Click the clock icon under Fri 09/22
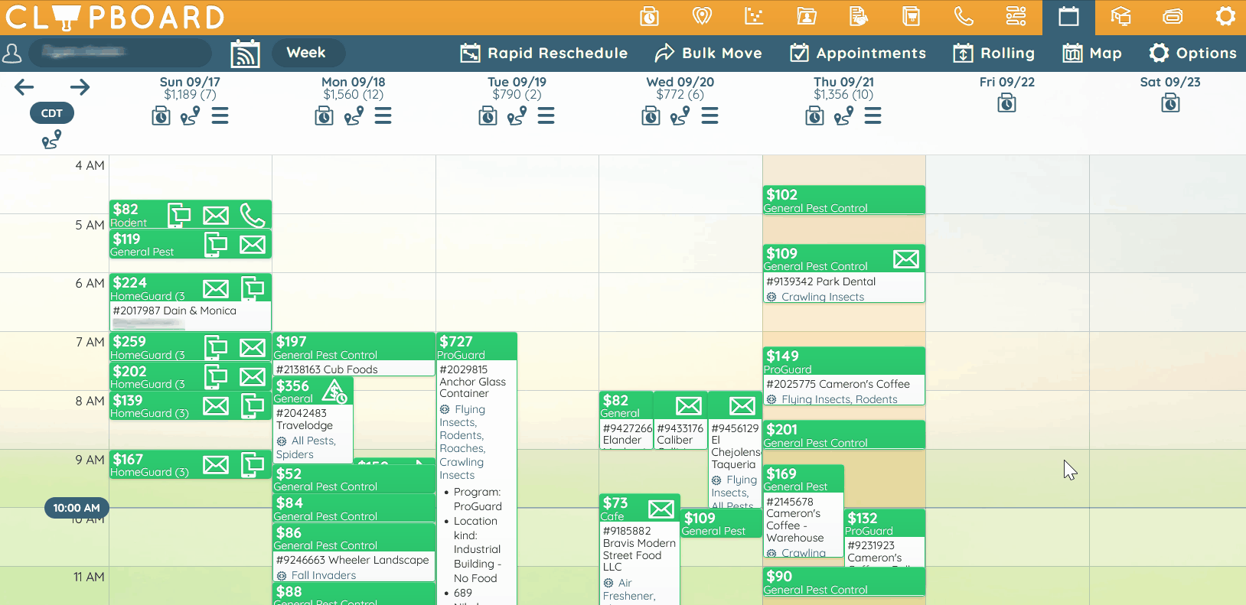The height and width of the screenshot is (605, 1246). coord(1007,103)
